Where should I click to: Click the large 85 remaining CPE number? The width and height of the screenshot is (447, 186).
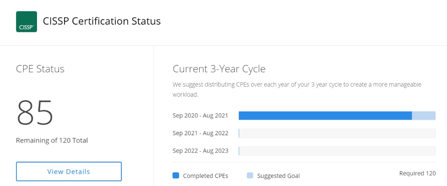coord(35,113)
